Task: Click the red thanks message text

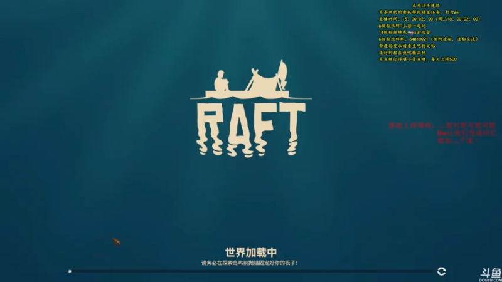Action: [x=442, y=133]
